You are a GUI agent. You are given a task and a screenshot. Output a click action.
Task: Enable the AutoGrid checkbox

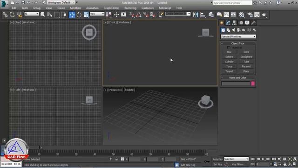[229, 48]
